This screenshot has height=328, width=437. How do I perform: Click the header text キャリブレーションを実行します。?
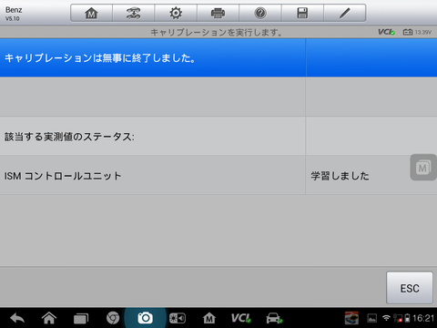[x=217, y=32]
